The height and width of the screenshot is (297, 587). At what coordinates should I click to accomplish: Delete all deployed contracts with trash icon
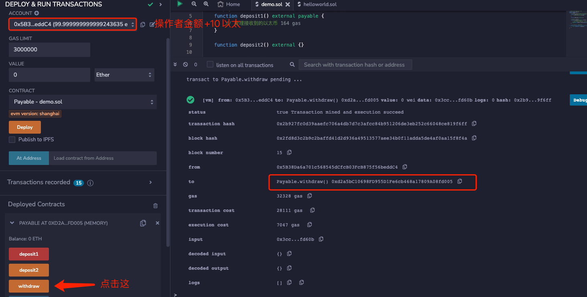(156, 205)
